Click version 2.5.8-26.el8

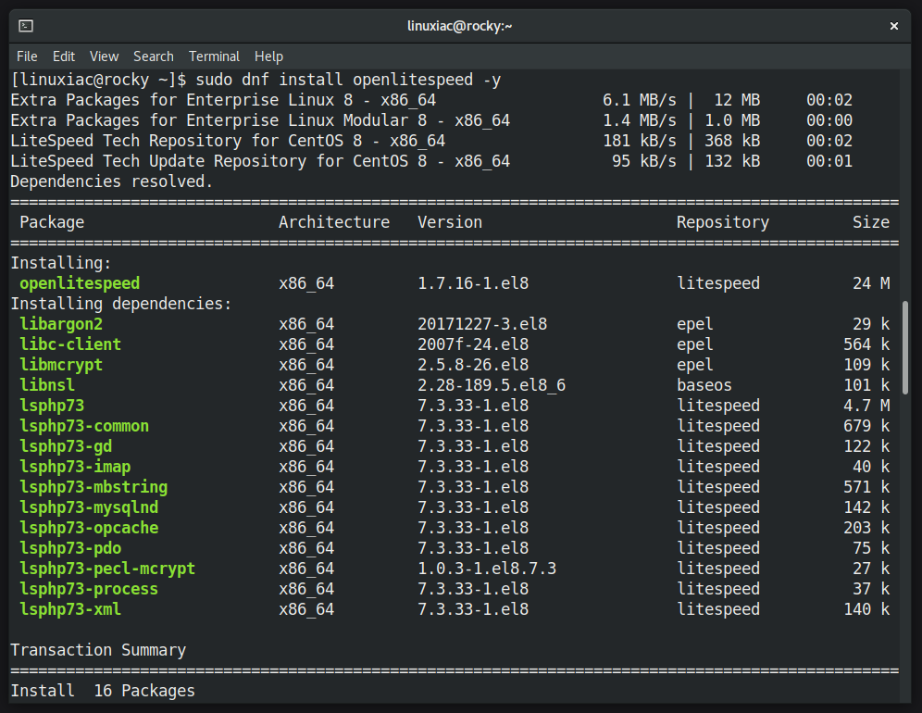[x=473, y=365]
